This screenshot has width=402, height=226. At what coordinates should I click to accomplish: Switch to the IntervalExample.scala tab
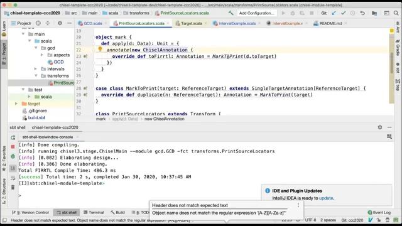pos(237,23)
